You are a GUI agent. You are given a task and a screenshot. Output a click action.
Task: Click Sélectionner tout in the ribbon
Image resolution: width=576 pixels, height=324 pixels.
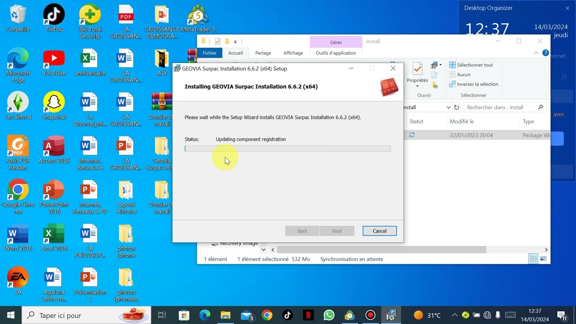(471, 65)
